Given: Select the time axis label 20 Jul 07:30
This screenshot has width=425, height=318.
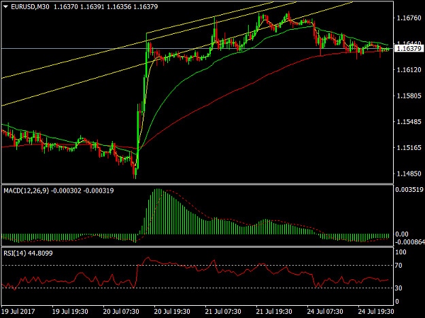Looking at the screenshot, I should click(x=121, y=312).
